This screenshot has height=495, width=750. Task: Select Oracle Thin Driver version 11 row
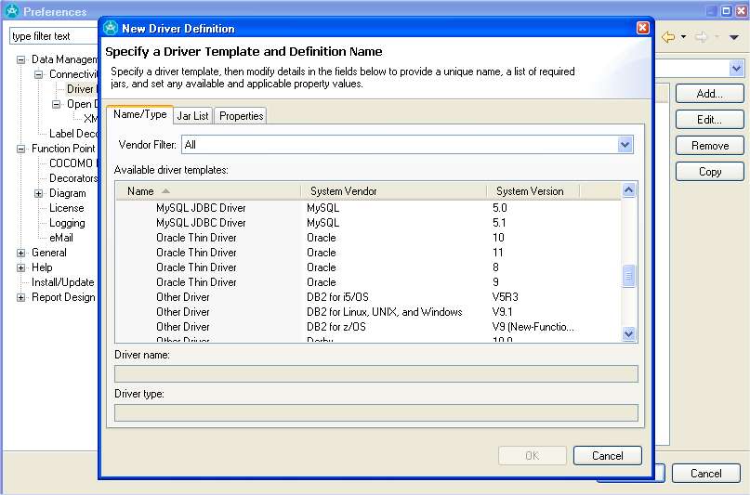click(368, 253)
